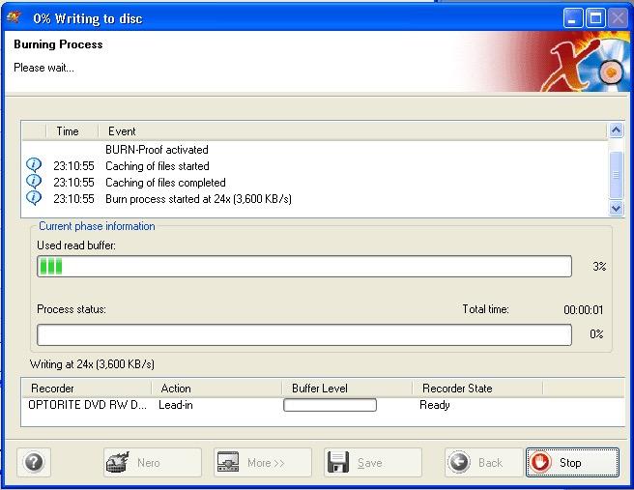The image size is (634, 490).
Task: Click the film strip icon on More button
Action: pyautogui.click(x=228, y=462)
